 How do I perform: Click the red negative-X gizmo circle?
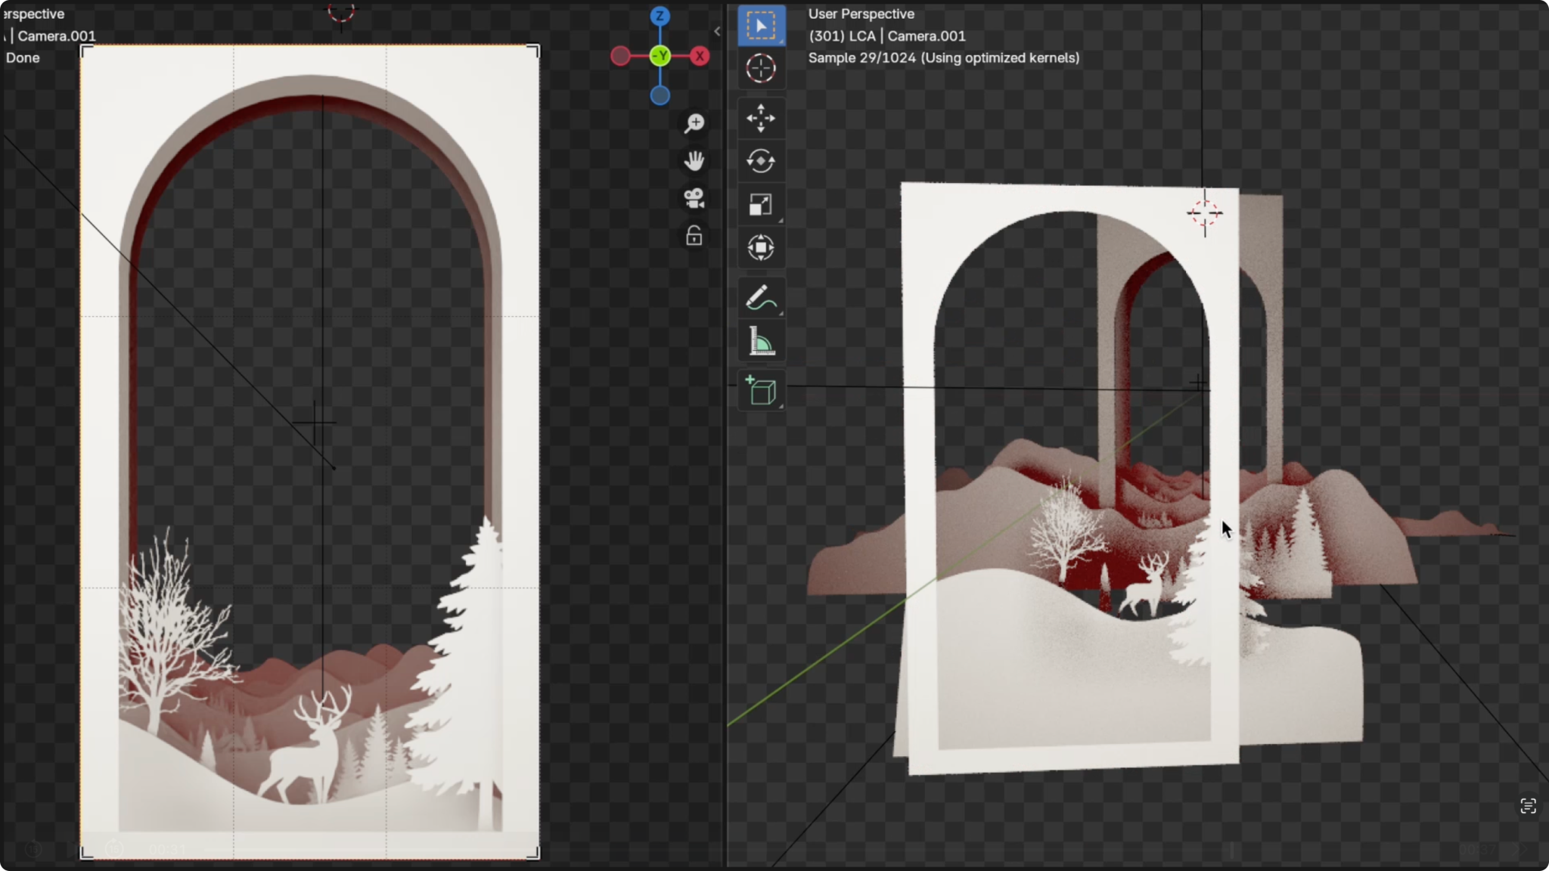click(x=620, y=56)
